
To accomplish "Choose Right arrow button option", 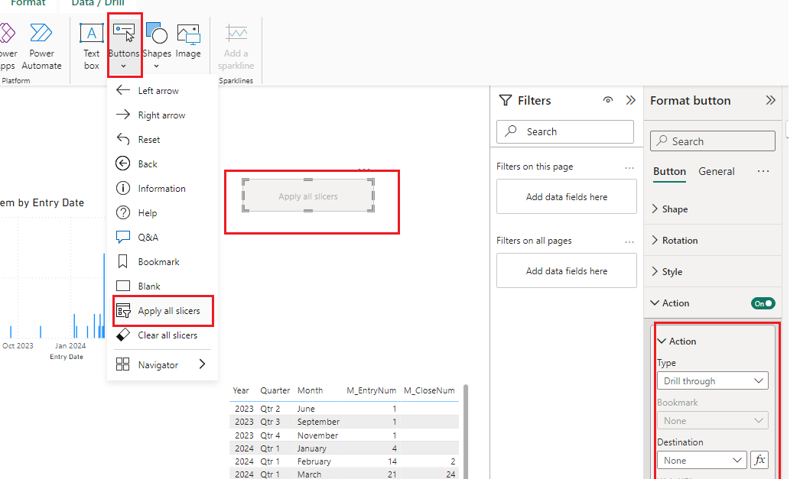I will pyautogui.click(x=162, y=115).
